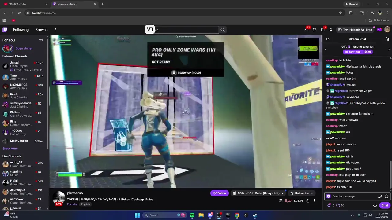
Task: Open the Get Bits diamond icon
Action: click(x=331, y=30)
